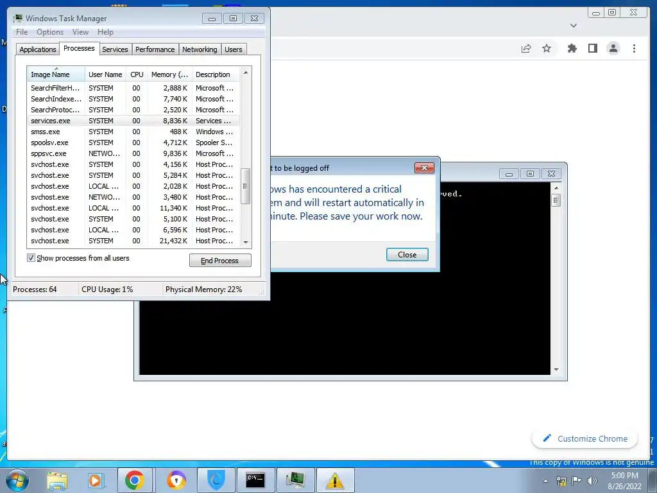Open Action Center flag icon

[x=577, y=481]
